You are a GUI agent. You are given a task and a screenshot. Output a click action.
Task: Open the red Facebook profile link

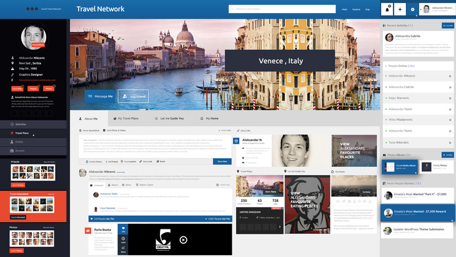click(x=37, y=80)
